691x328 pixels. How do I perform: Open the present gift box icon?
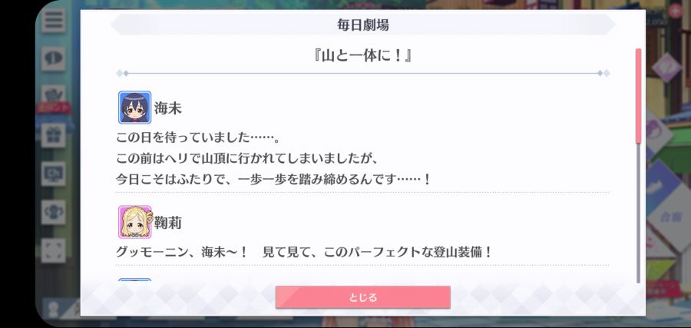(53, 135)
